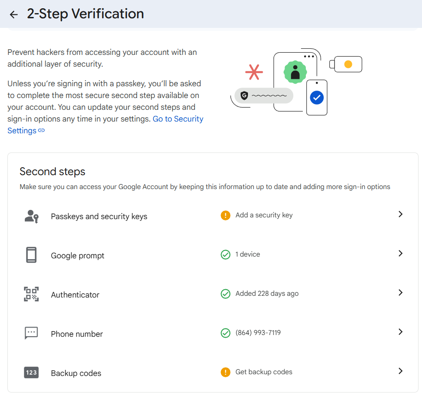Screen dimensions: 422x396
Task: Click the security devices illustration
Action: (x=296, y=82)
